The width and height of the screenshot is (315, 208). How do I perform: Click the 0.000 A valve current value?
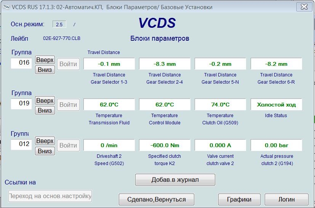pyautogui.click(x=221, y=145)
